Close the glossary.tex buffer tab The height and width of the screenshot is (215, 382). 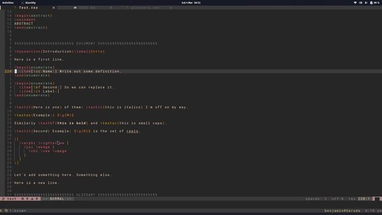(171, 8)
